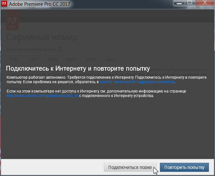Click the info icon beside the serial number prompt
This screenshot has height=176, width=215.
pyautogui.click(x=60, y=49)
